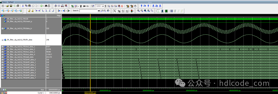Click the Zoom Mode icon
Screen dimensions: 278x94
click(119, 11)
